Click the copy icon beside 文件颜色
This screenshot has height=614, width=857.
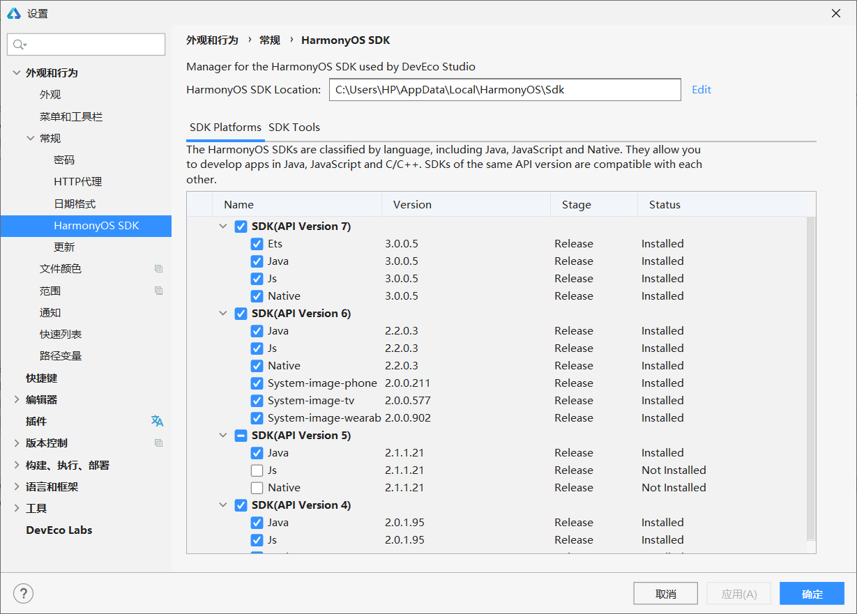tap(158, 268)
